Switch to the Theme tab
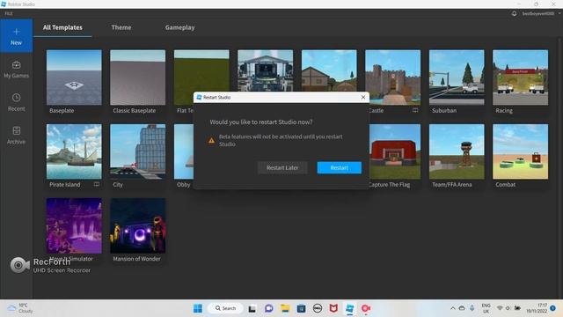The height and width of the screenshot is (317, 563). click(121, 27)
